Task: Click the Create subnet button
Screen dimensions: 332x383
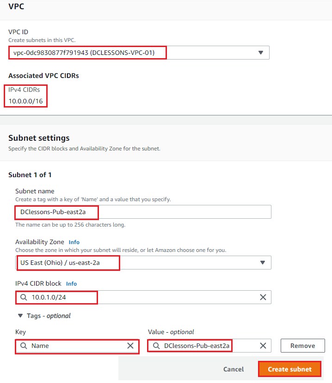Action: [289, 369]
